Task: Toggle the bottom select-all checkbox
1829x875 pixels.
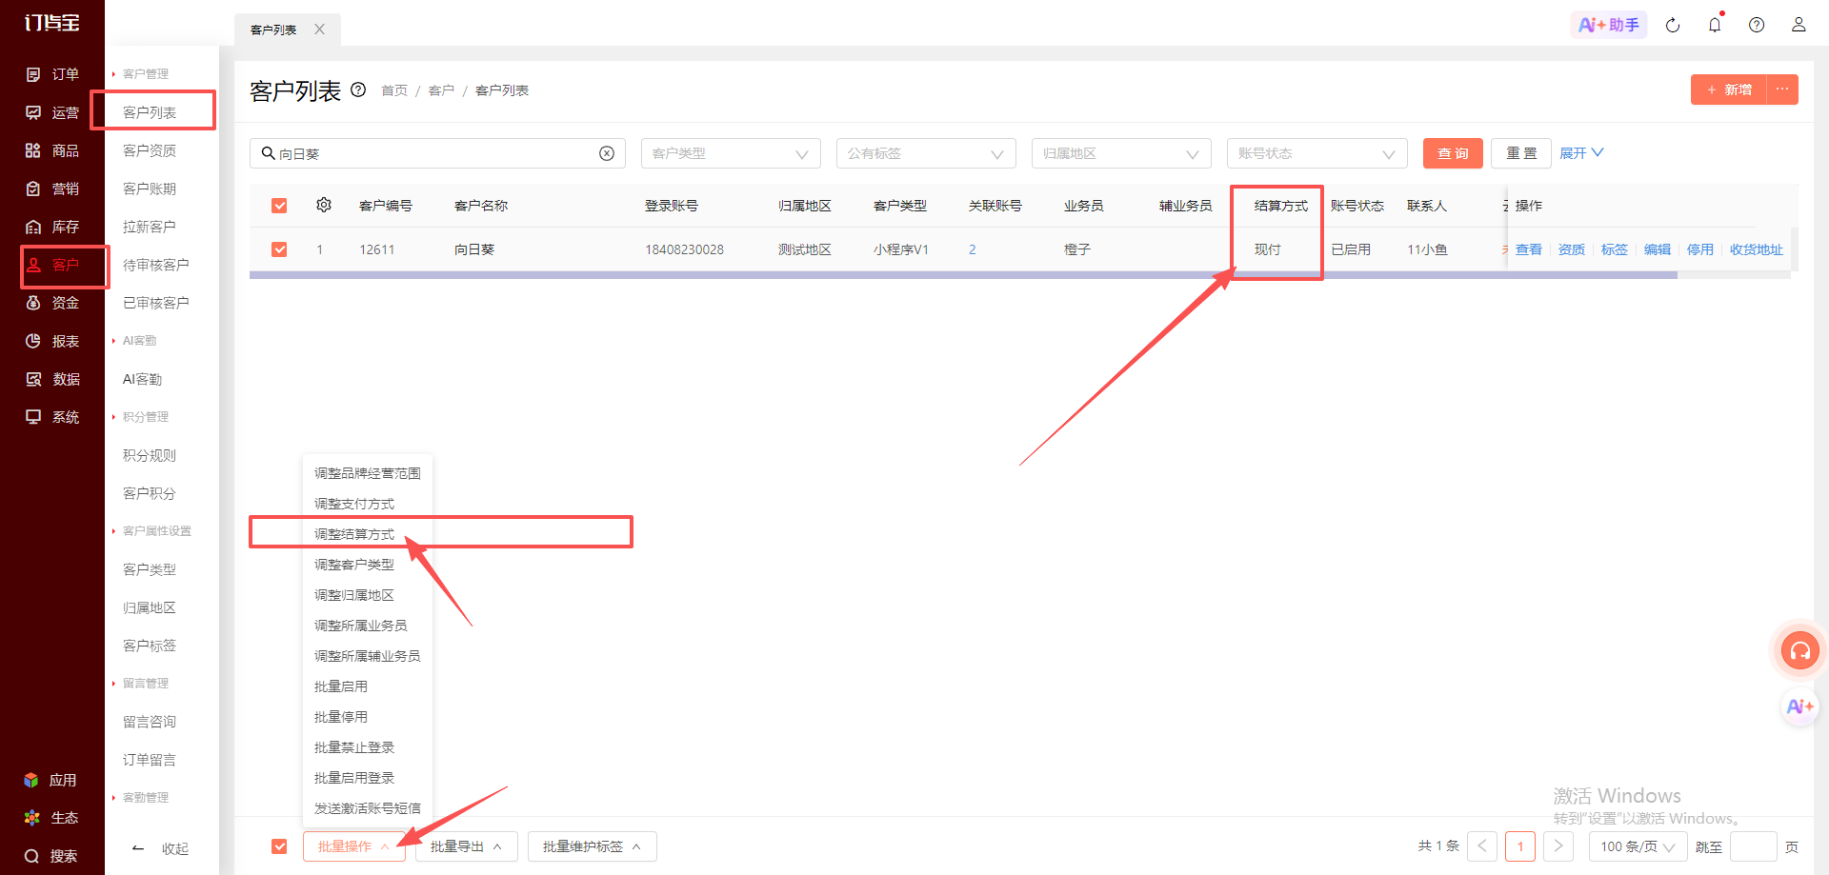Action: 279,846
